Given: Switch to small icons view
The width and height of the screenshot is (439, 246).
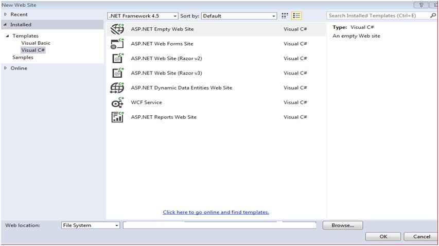Looking at the screenshot, I should (285, 16).
